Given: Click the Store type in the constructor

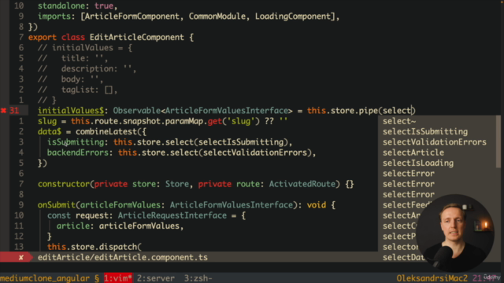Looking at the screenshot, I should 177,184.
